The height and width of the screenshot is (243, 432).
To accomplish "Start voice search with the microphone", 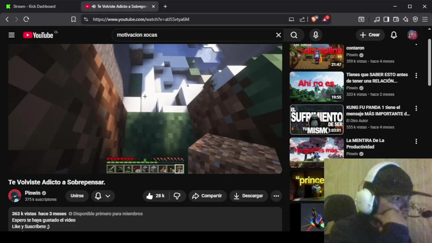I will click(x=316, y=35).
